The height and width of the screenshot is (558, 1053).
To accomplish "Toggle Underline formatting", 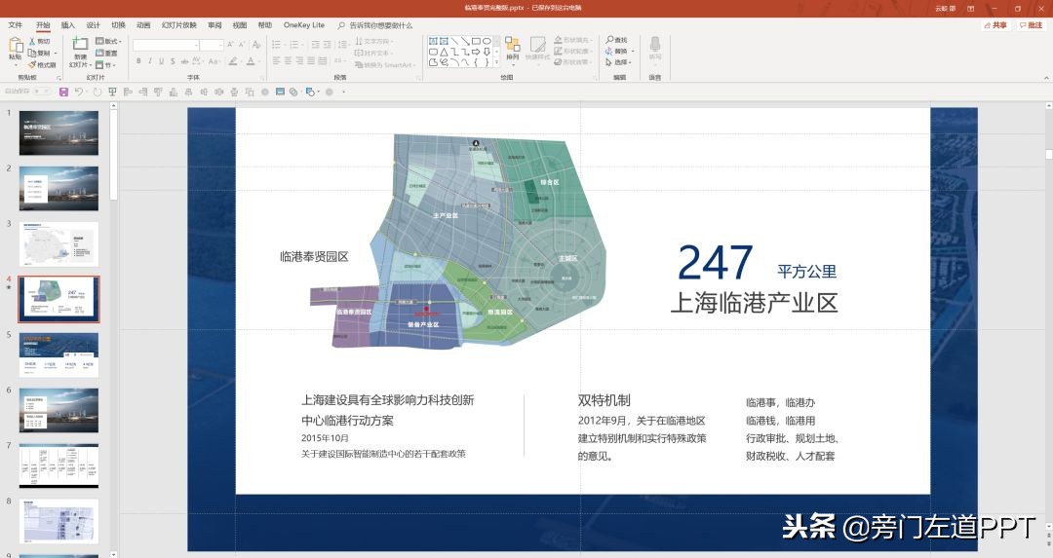I will pos(161,61).
